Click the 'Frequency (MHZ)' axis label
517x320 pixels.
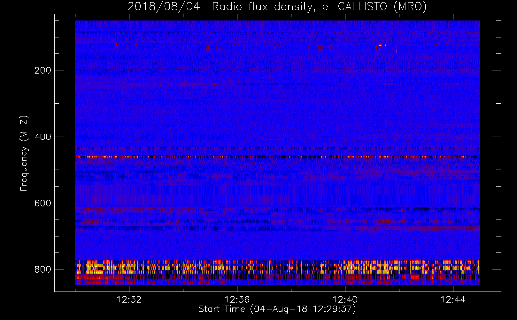coord(24,154)
